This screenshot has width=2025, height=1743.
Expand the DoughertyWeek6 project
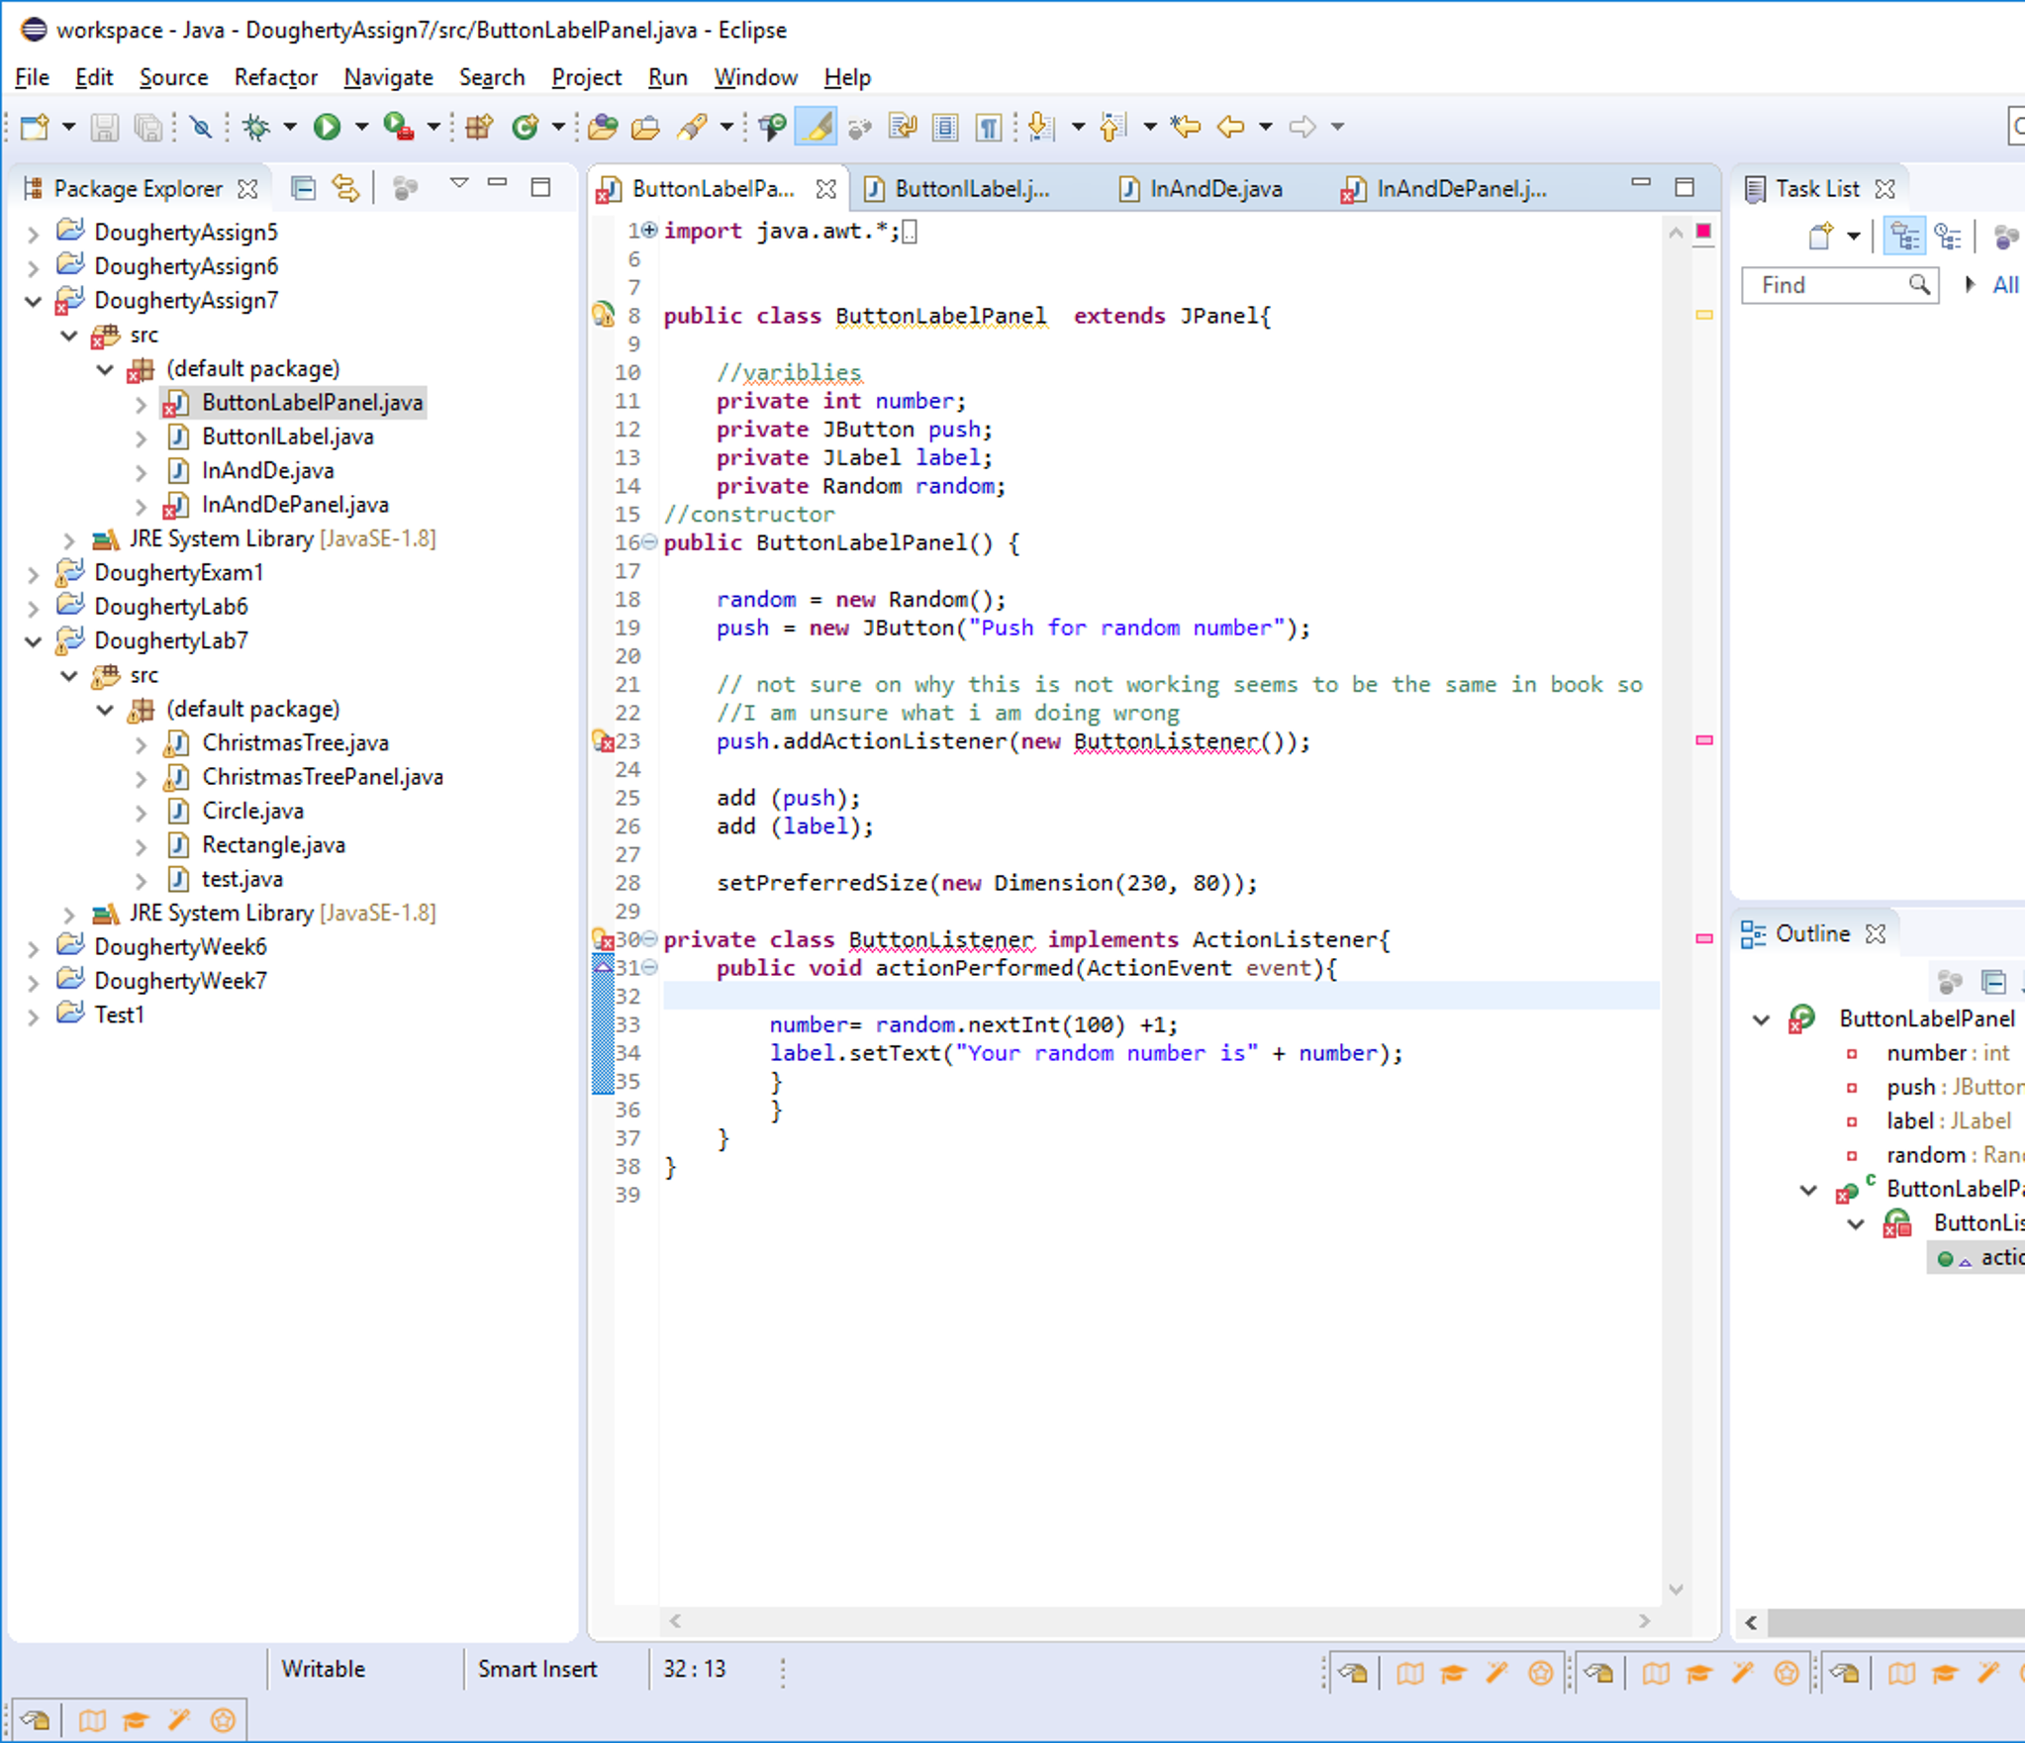(33, 947)
